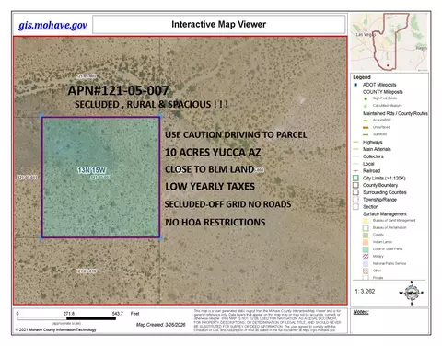The image size is (442, 346).
Task: Click the Unsurfaced road line symbol
Action: pyautogui.click(x=366, y=127)
